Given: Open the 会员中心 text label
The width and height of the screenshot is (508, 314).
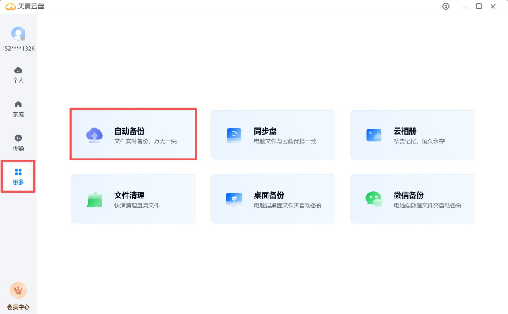Looking at the screenshot, I should [x=18, y=307].
